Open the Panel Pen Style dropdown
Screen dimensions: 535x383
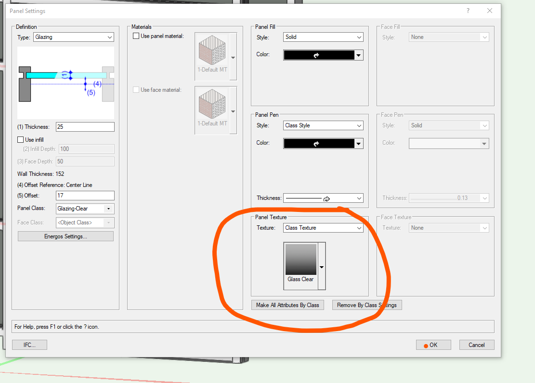[x=323, y=125]
